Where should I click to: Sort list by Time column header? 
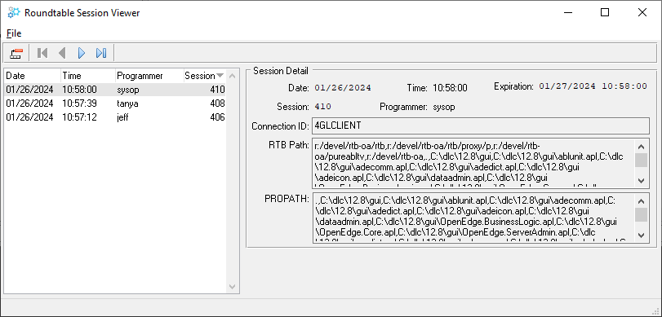coord(88,76)
